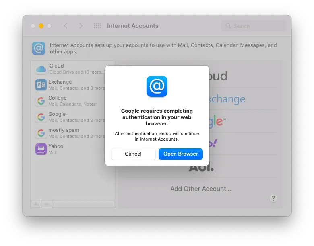Choose Add Other Account…
Screen dimensions: 314x246
point(200,189)
